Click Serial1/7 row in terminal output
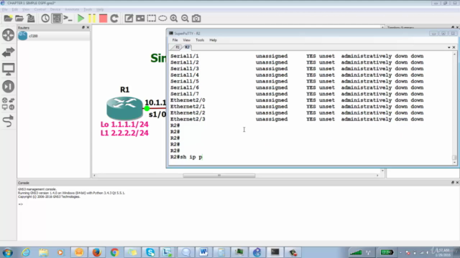Viewport: 460px width, 258px height. [x=297, y=94]
